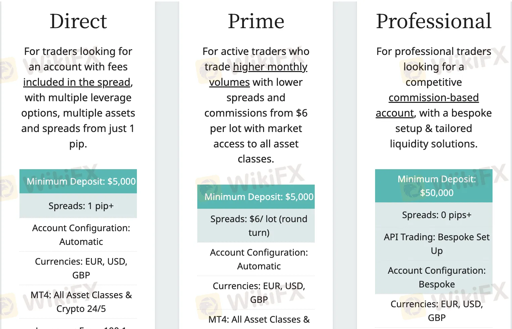Follow the "commission-based account" link
Image resolution: width=512 pixels, height=329 pixels.
[x=433, y=98]
